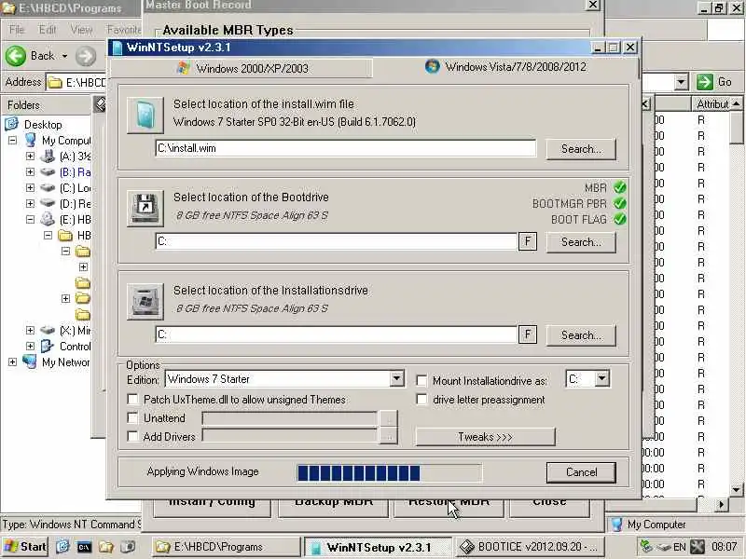Open the Favorites menu in Explorer
Image resolution: width=746 pixels, height=559 pixels.
point(124,30)
